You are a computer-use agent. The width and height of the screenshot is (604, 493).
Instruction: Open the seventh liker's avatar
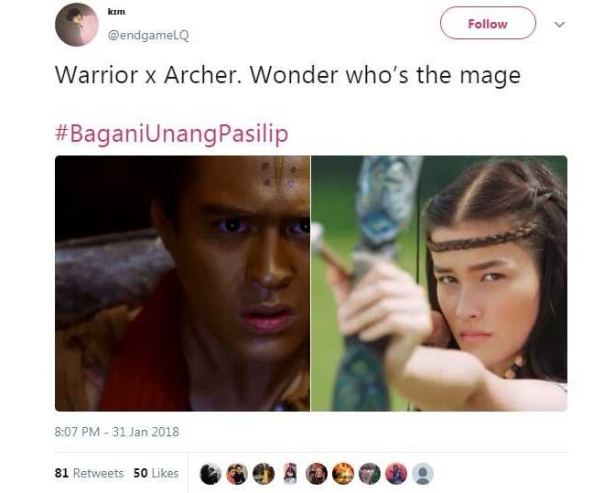370,474
